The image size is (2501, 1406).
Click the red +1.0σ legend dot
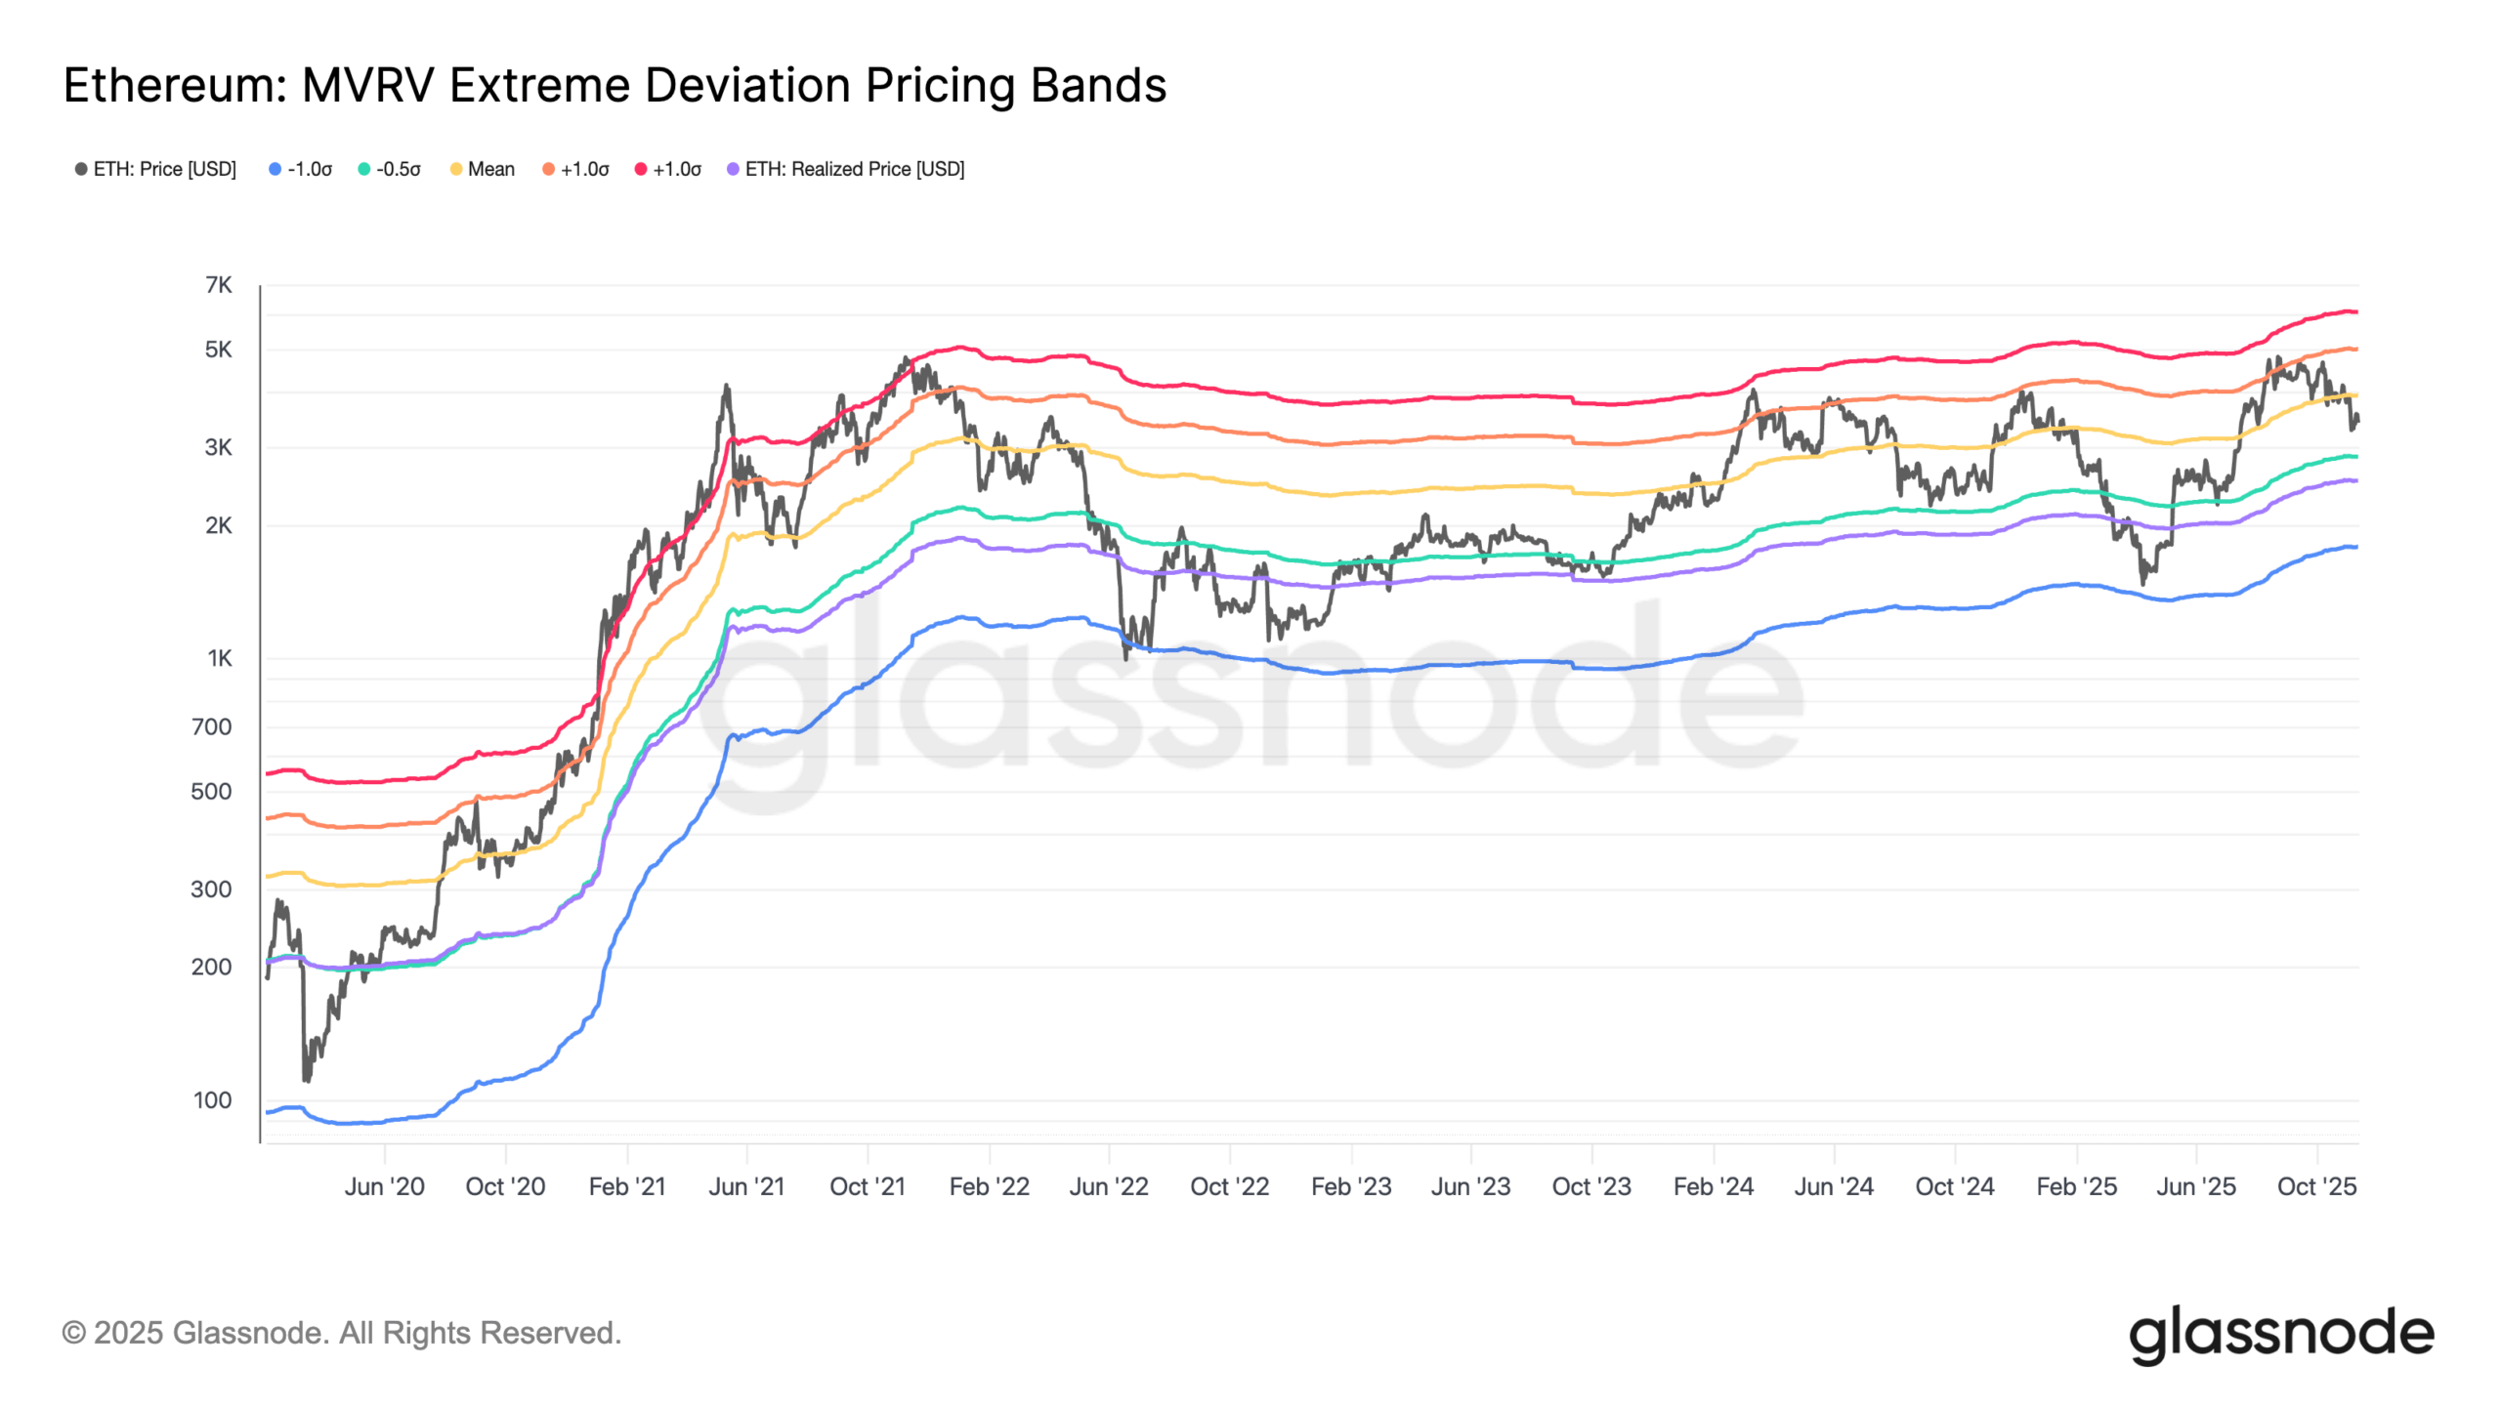pos(641,169)
